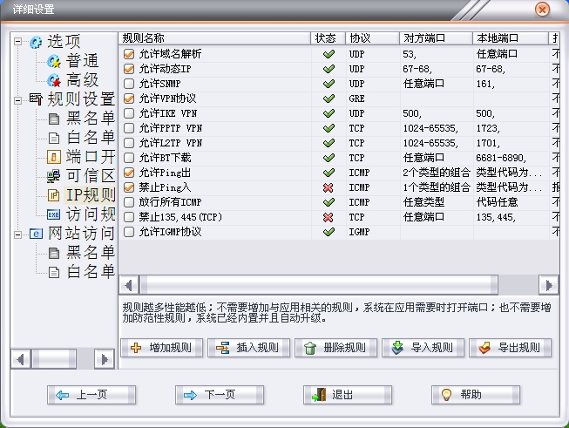Click the gear icon beside 选项
The image size is (569, 428).
pyautogui.click(x=36, y=42)
